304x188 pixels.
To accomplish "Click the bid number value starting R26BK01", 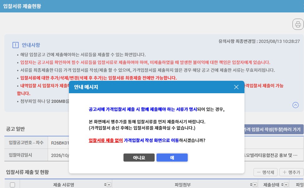I will click(x=60, y=143).
